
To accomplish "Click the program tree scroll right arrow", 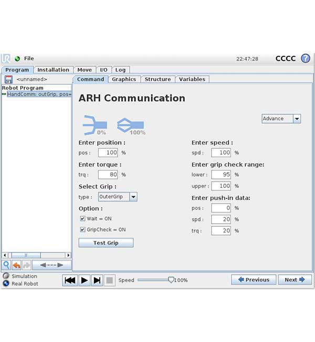I will click(68, 255).
